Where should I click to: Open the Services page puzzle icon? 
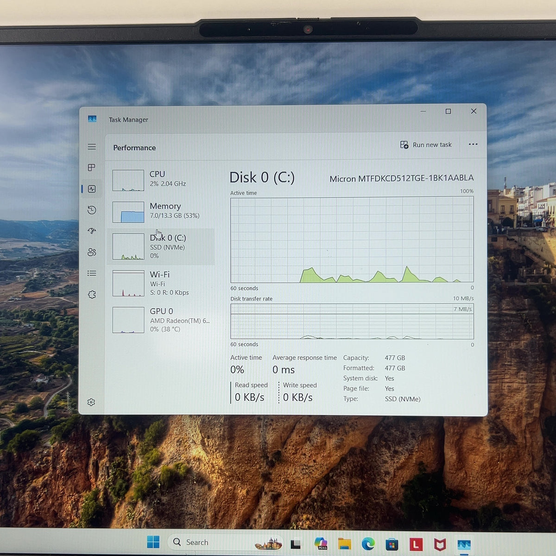92,295
